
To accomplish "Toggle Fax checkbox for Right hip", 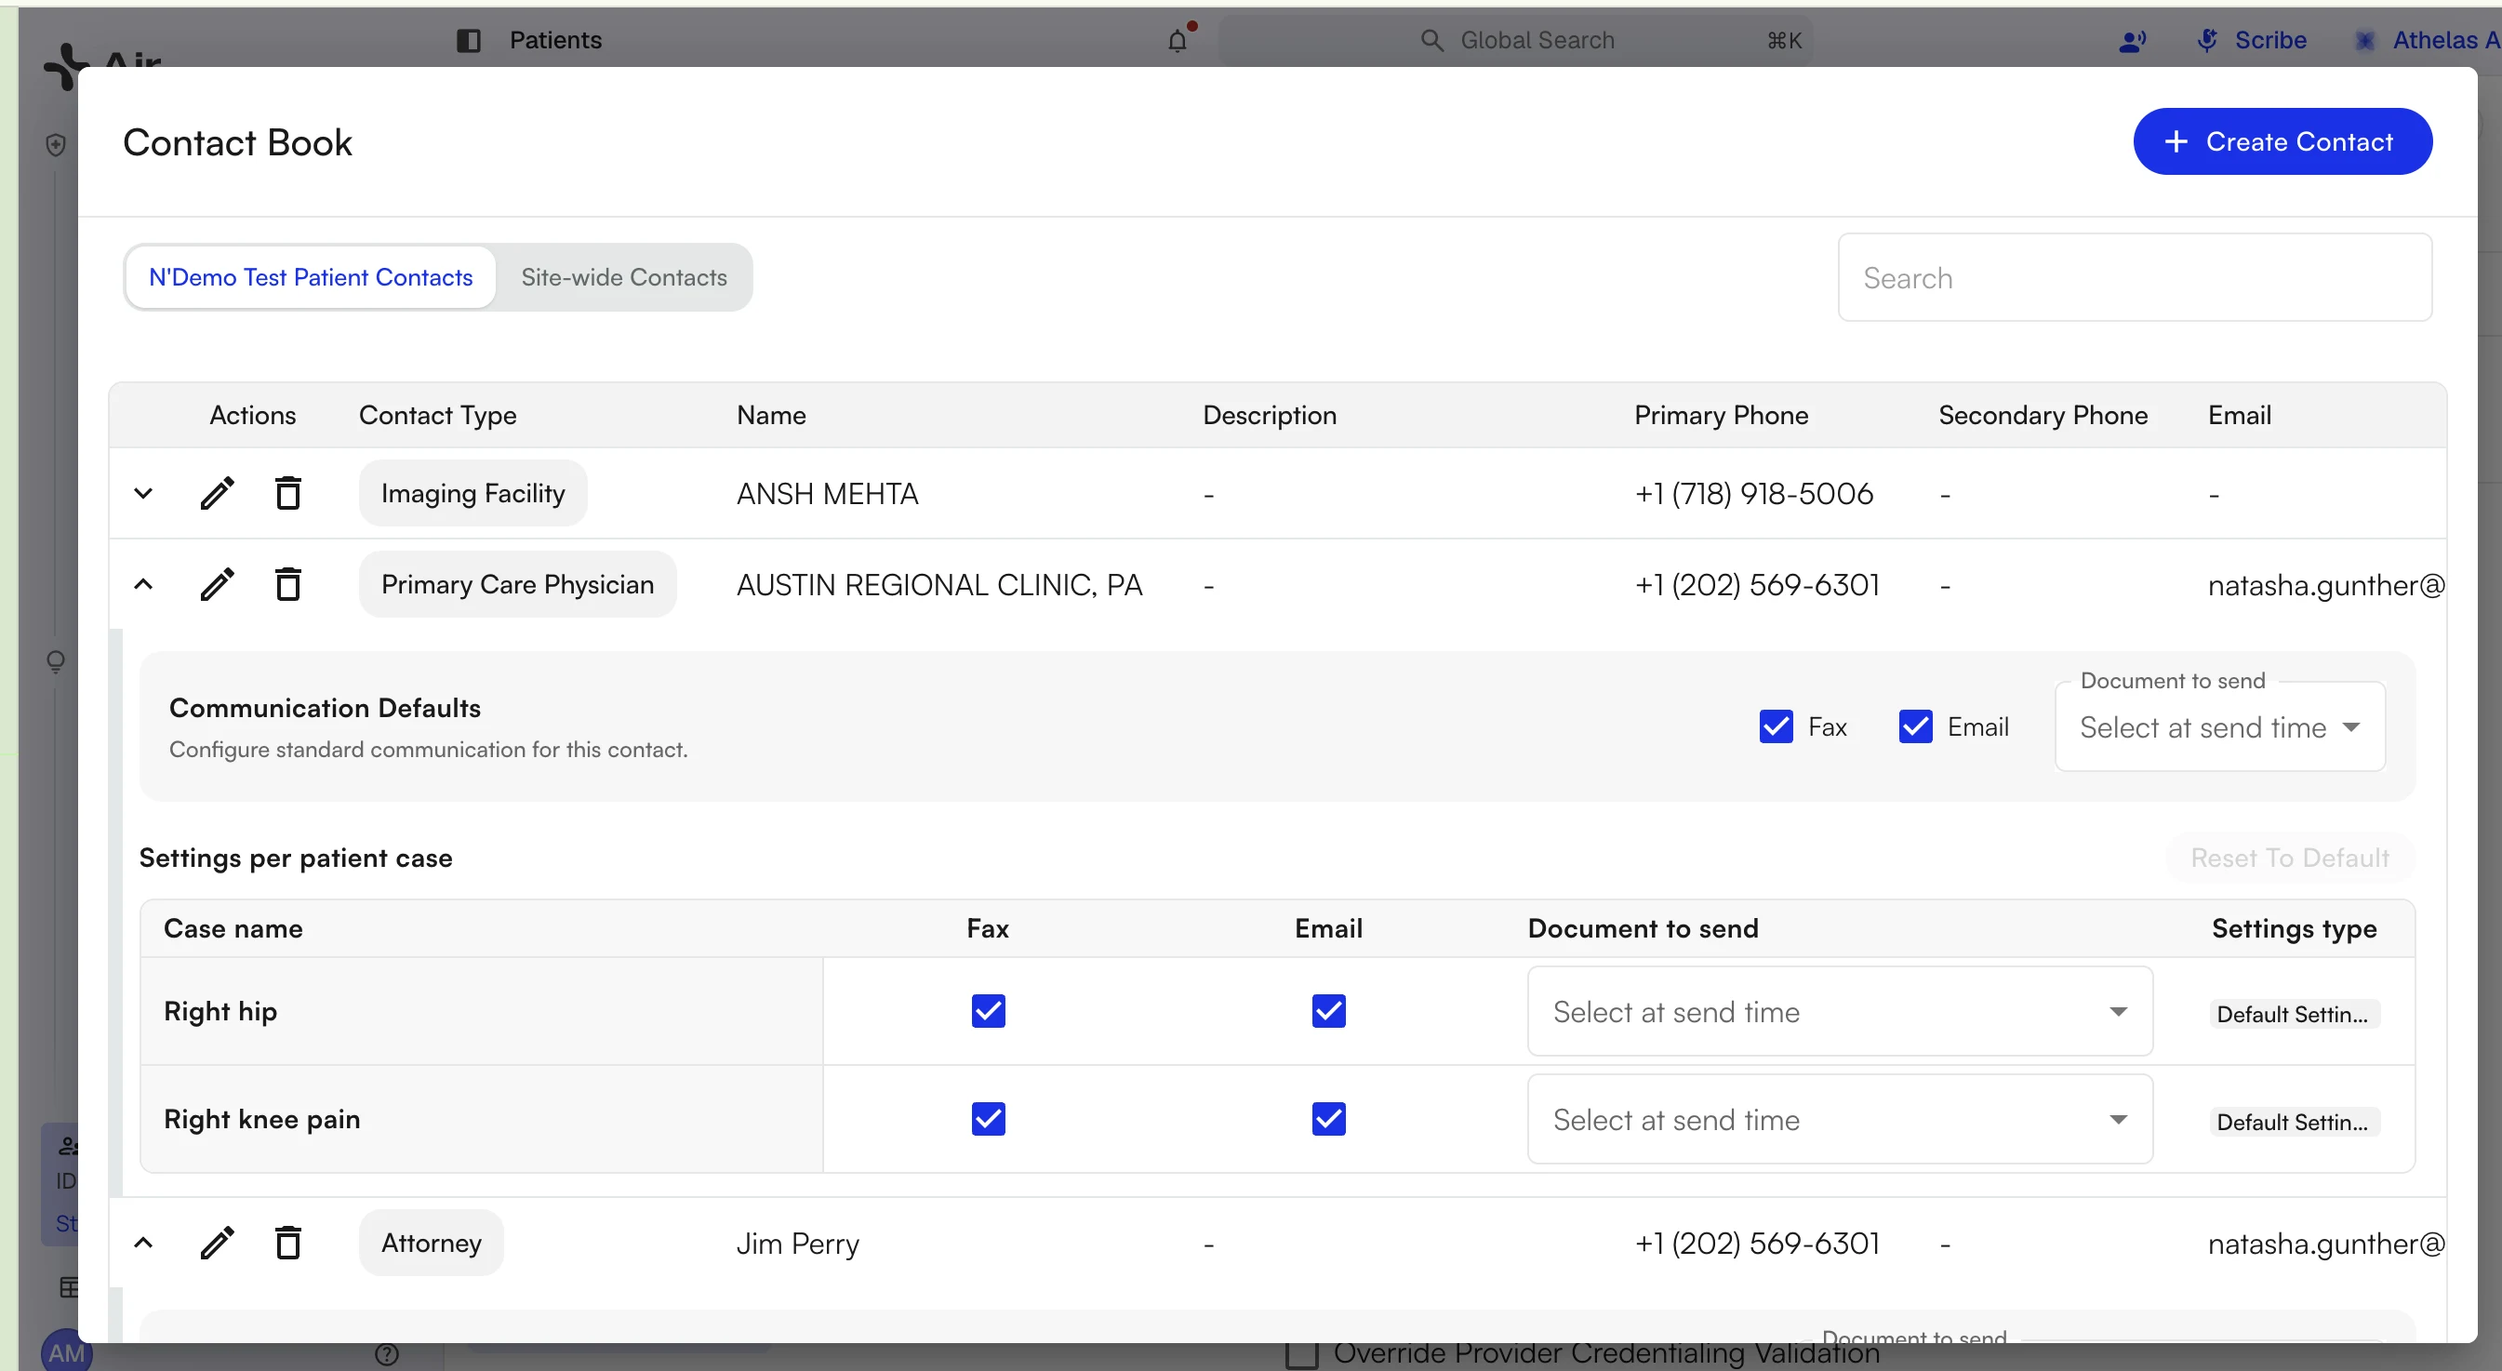I will [988, 1011].
